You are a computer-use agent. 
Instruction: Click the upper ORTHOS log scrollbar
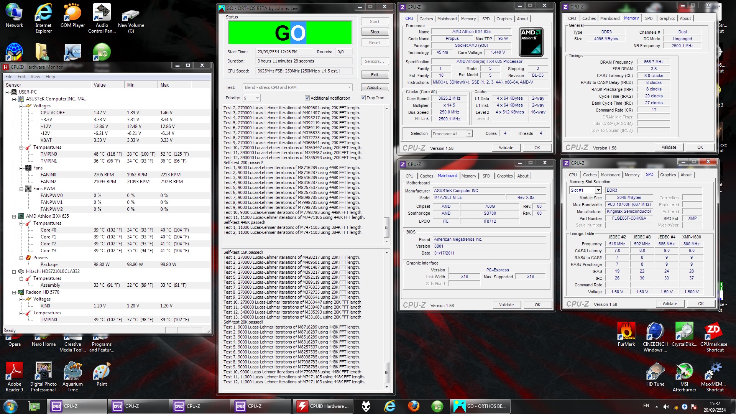387,227
